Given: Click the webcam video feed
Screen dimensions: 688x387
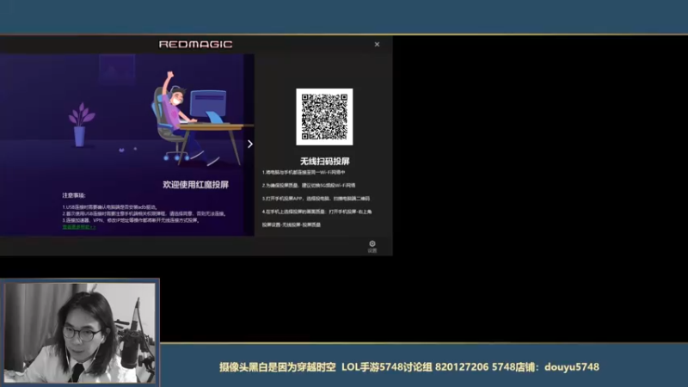Looking at the screenshot, I should 79,333.
